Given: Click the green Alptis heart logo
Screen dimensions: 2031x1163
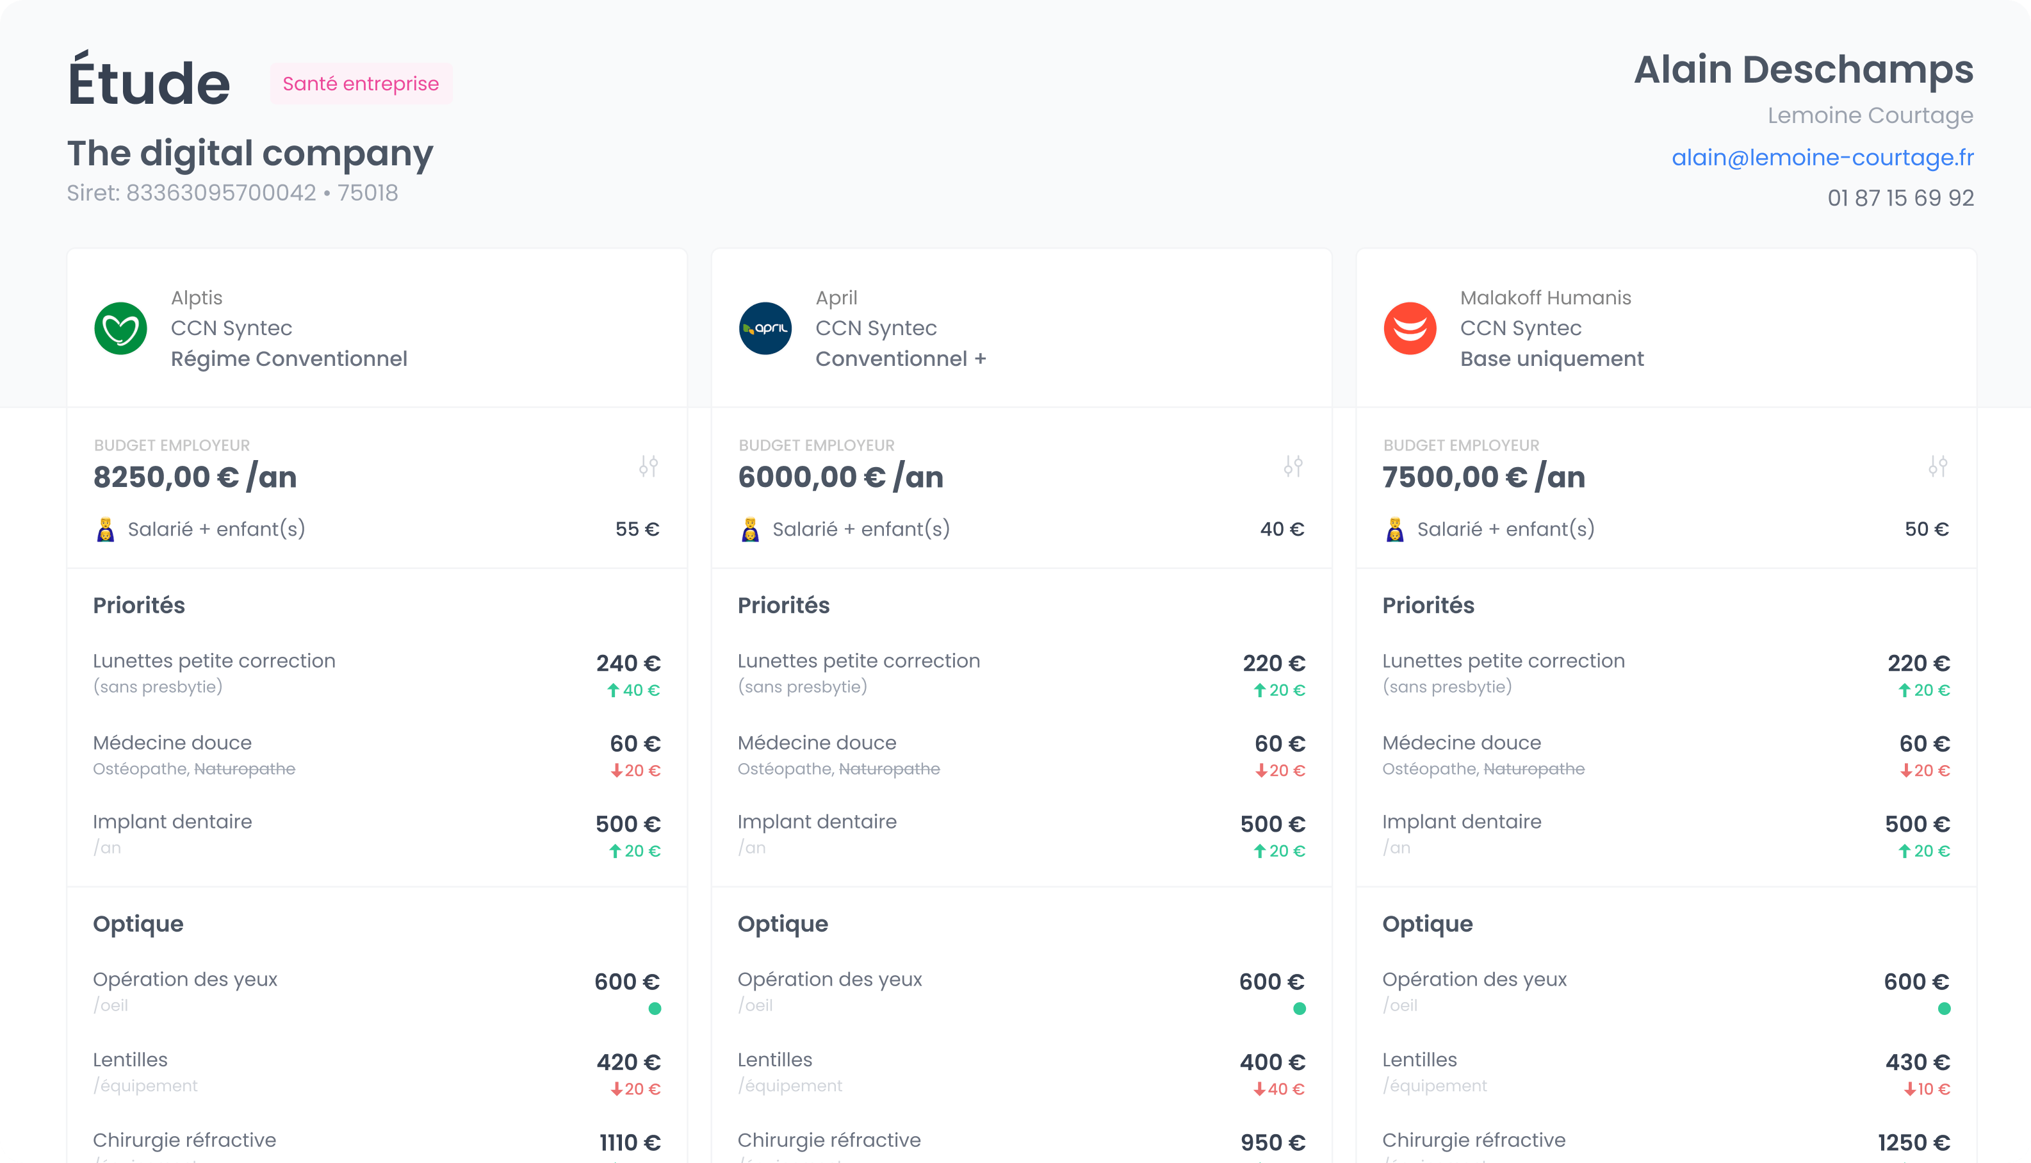Looking at the screenshot, I should tap(120, 328).
